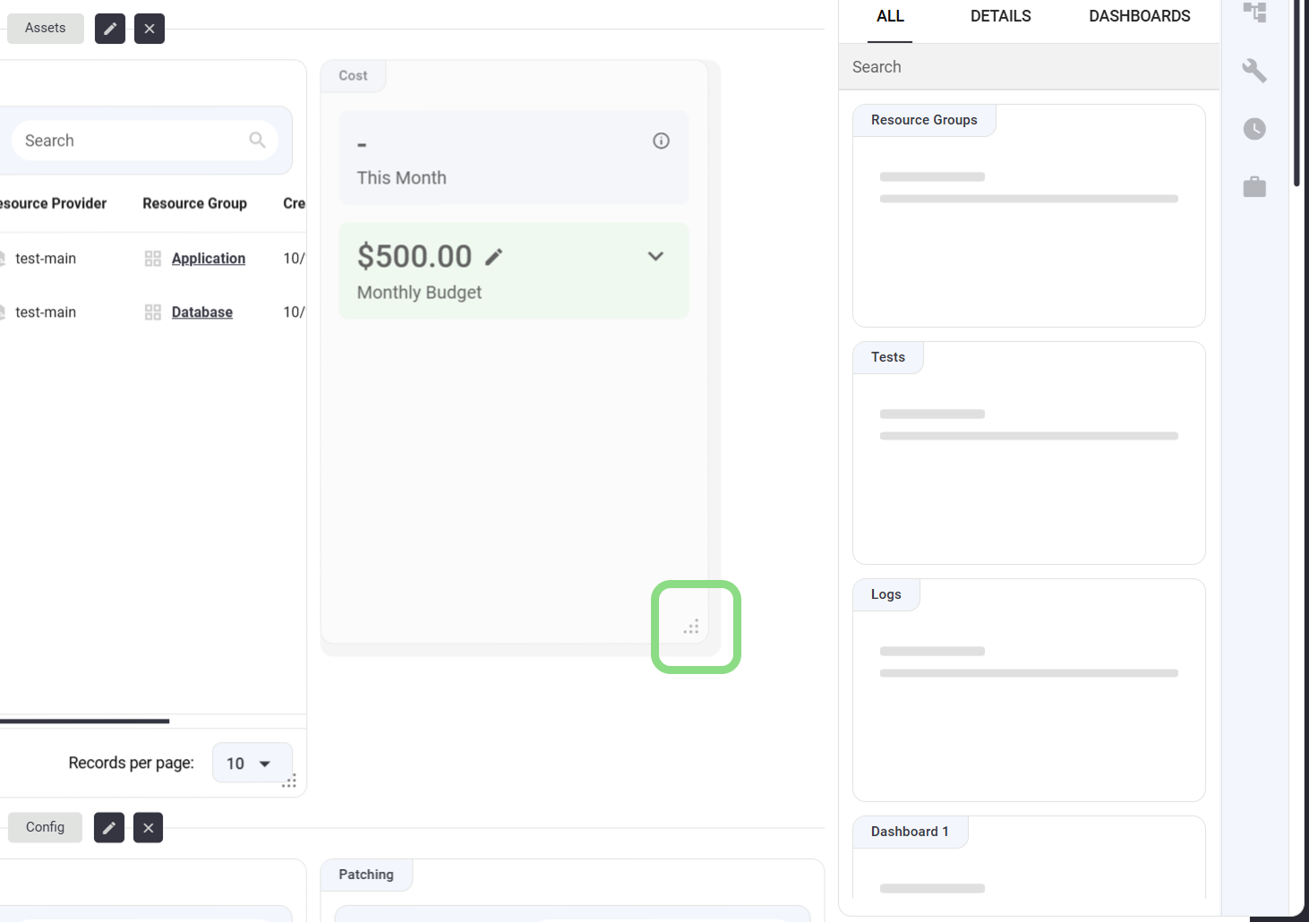The width and height of the screenshot is (1309, 922).
Task: Select the ALL tab
Action: 890,16
